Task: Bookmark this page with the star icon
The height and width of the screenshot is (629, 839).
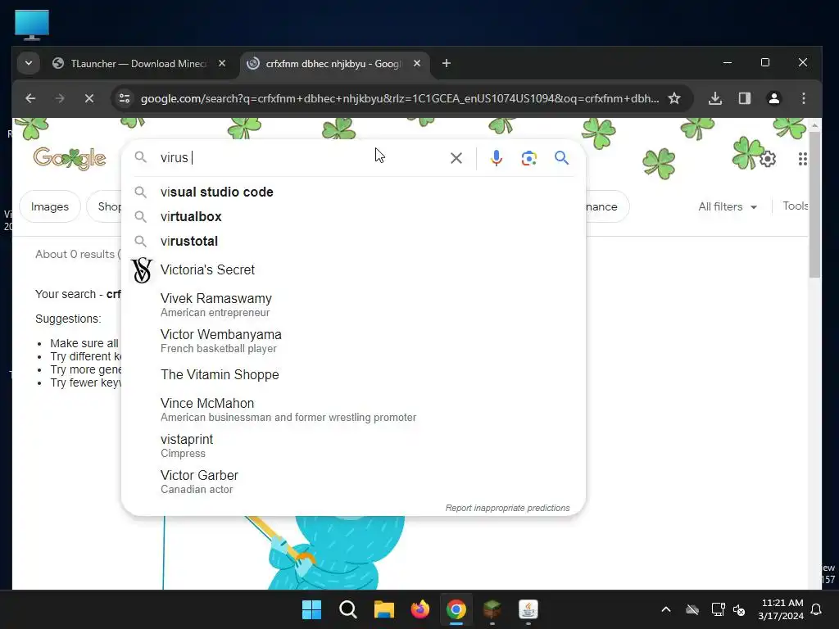Action: pyautogui.click(x=674, y=98)
